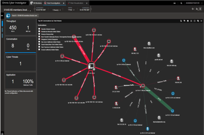Check the Vicenza Italy geolocation checkbox

(39, 34)
